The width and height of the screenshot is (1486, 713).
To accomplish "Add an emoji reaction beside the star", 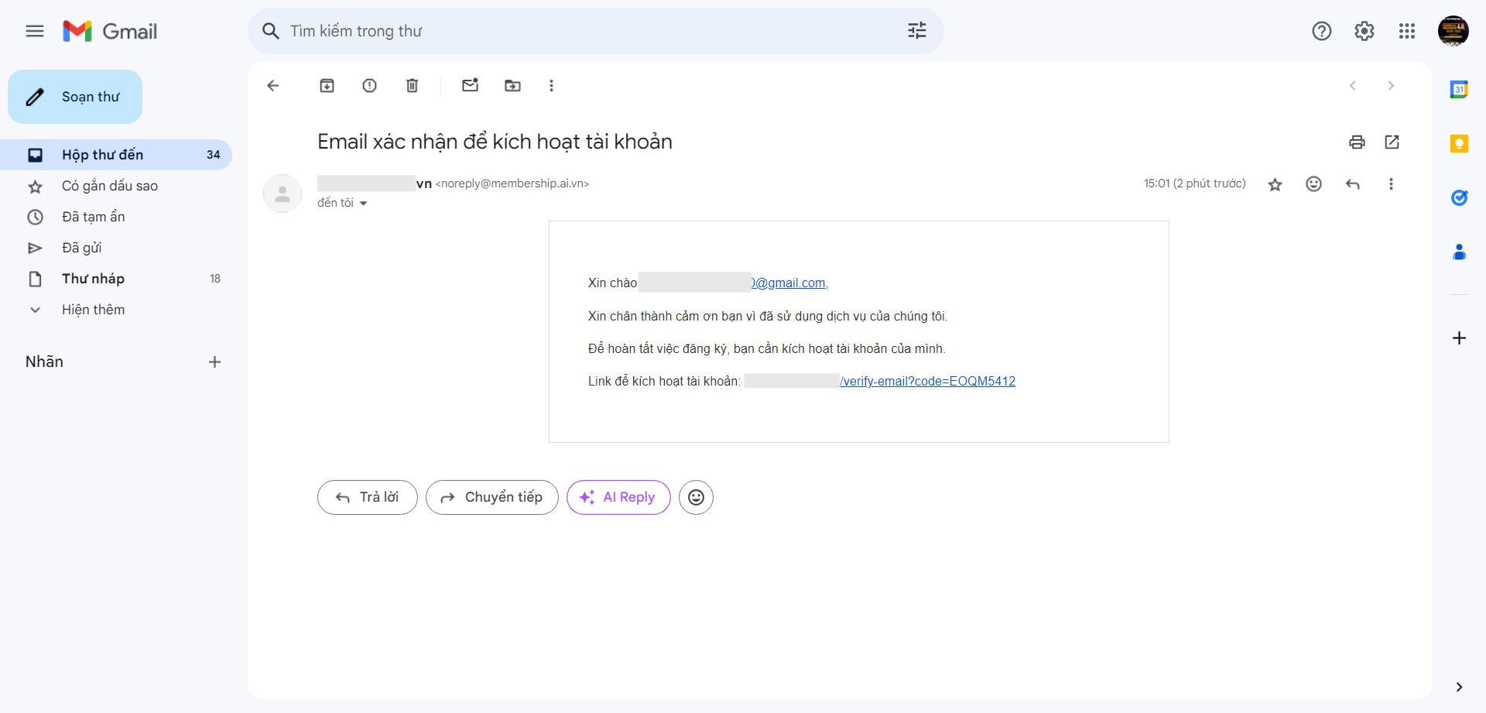I will point(1313,184).
